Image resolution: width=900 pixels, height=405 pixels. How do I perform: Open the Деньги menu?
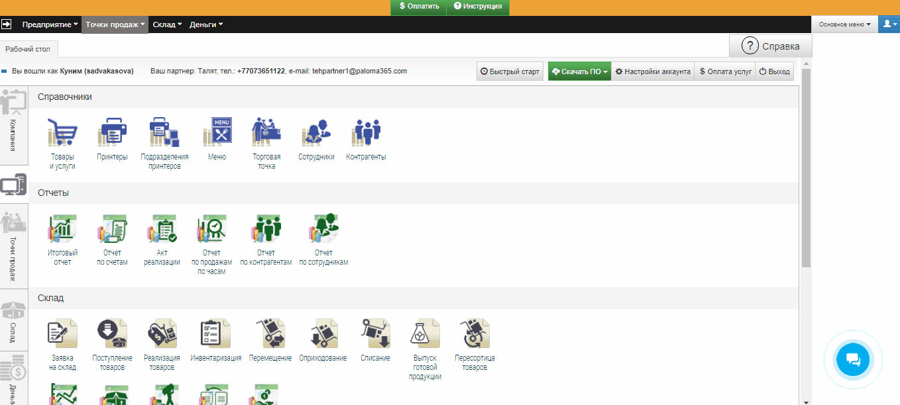(206, 24)
